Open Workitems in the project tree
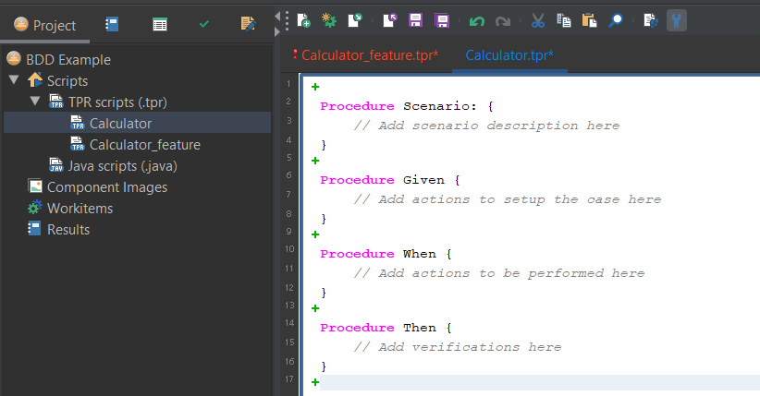The width and height of the screenshot is (760, 396). tap(80, 208)
